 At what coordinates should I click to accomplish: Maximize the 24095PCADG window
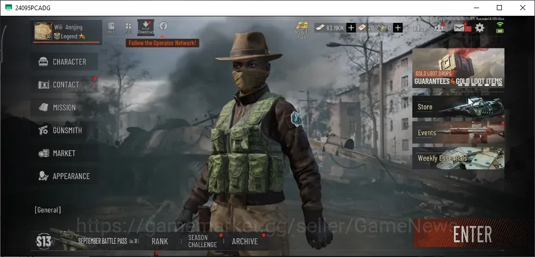coord(499,8)
